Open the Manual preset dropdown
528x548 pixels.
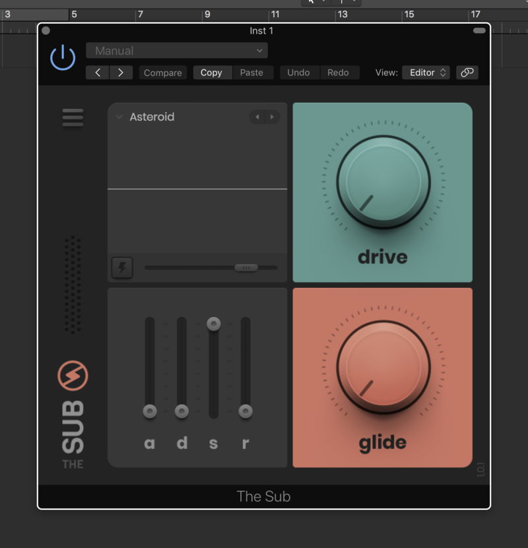tap(177, 51)
